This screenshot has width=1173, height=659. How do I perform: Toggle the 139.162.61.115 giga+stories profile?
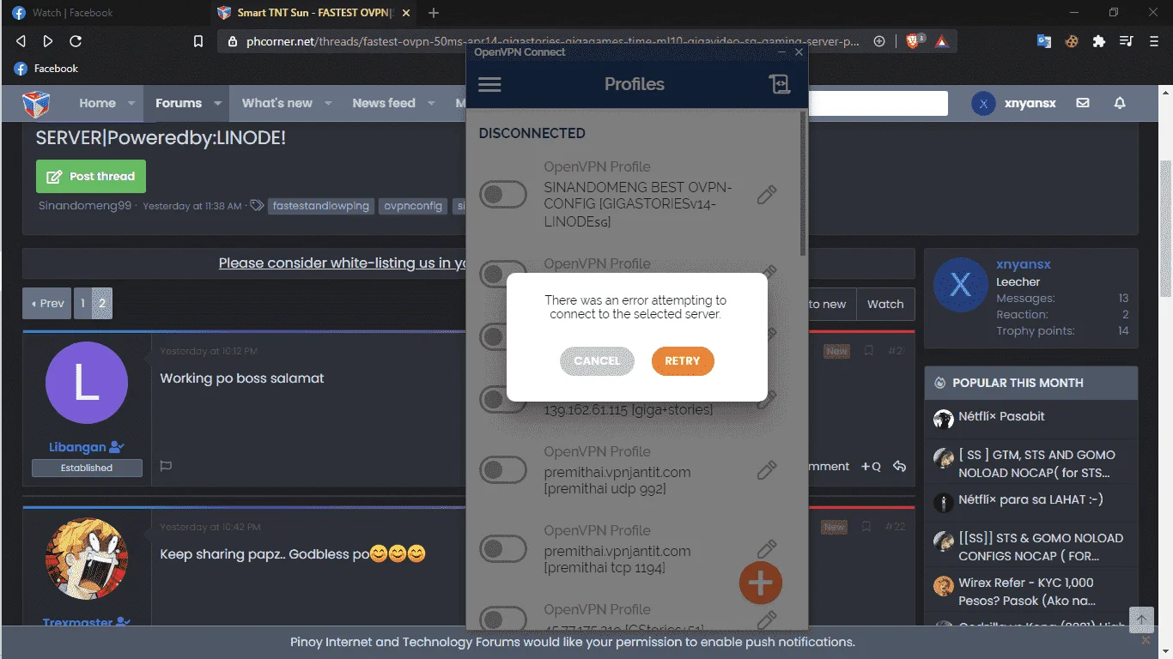pyautogui.click(x=503, y=399)
